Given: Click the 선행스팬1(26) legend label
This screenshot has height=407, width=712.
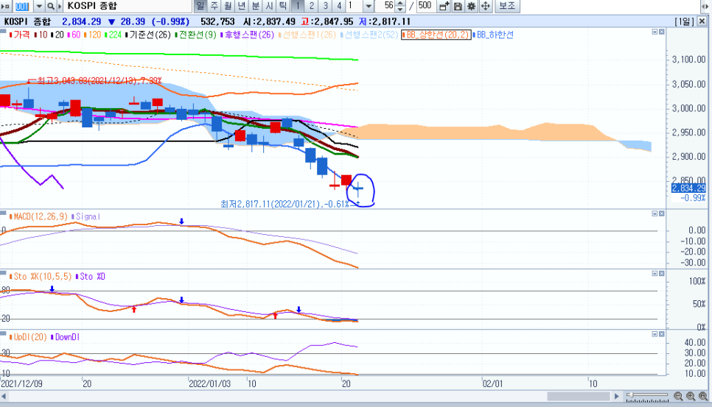Looking at the screenshot, I should click(307, 35).
